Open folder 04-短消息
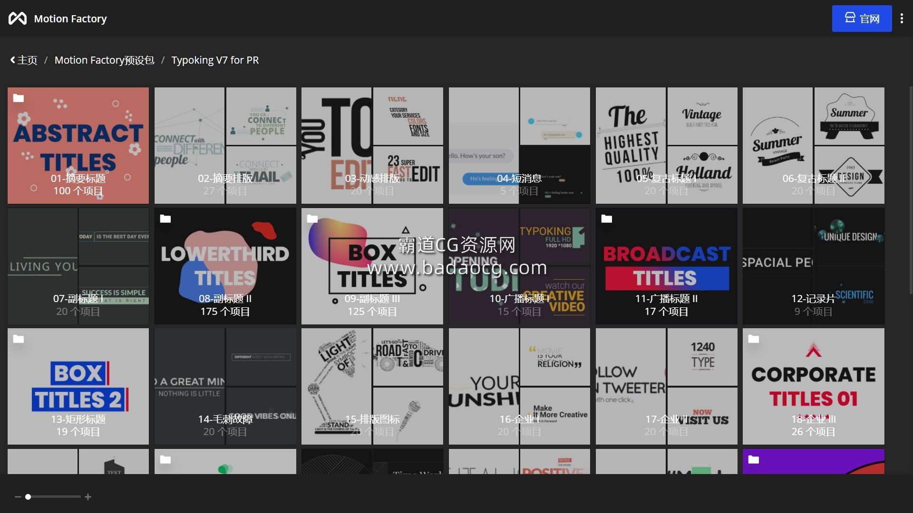This screenshot has width=913, height=513. coord(519,145)
